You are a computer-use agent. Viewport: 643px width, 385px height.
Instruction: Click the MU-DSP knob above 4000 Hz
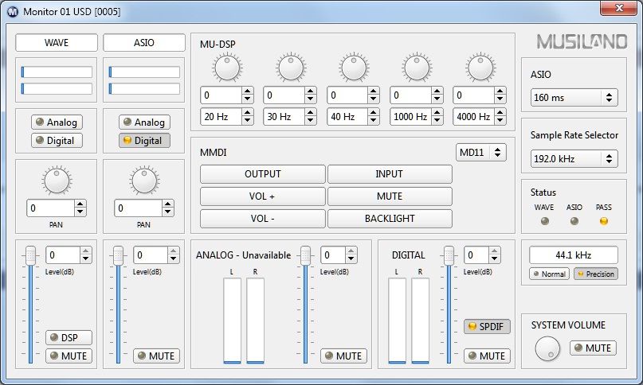pyautogui.click(x=480, y=69)
